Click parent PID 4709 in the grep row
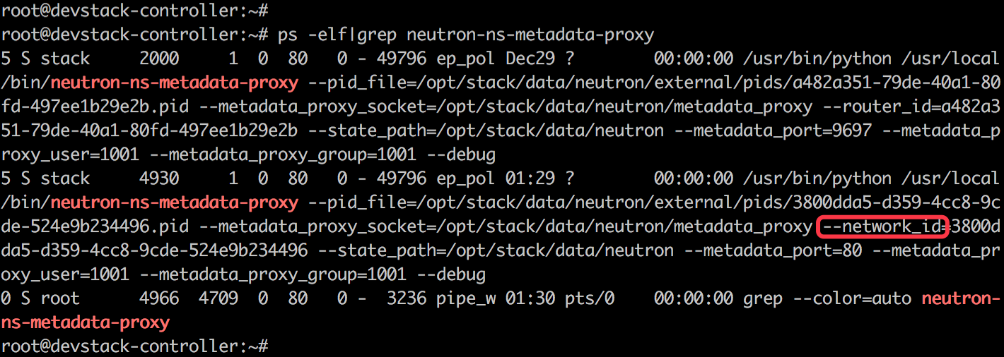 point(219,298)
